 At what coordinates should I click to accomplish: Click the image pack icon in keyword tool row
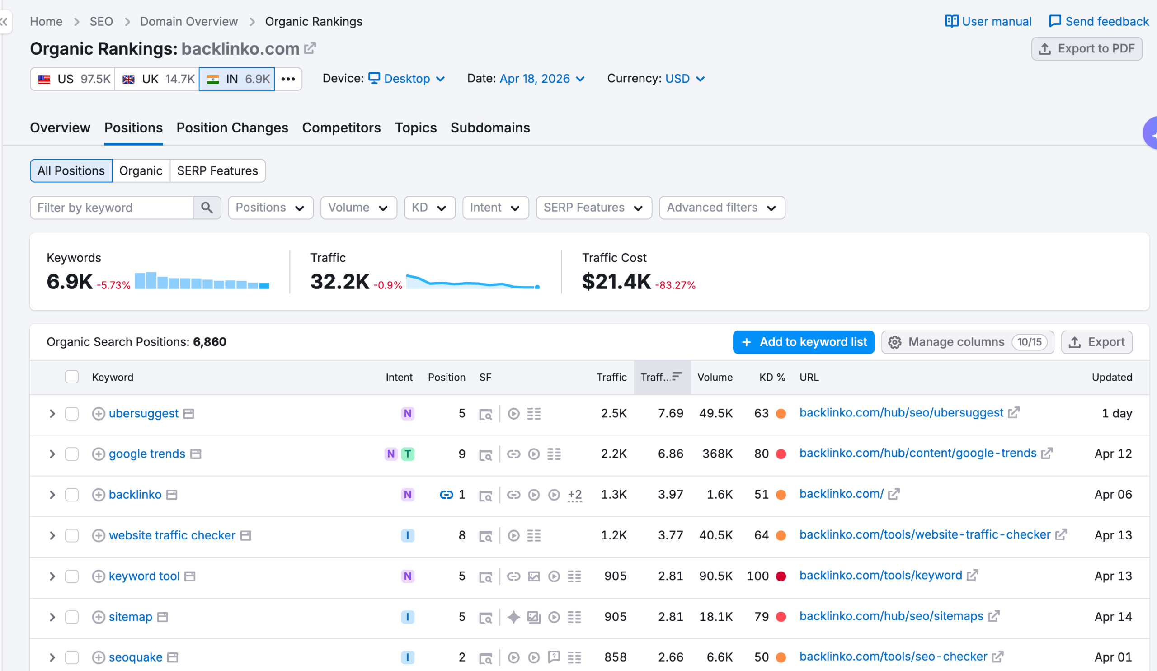(533, 577)
